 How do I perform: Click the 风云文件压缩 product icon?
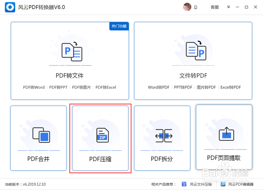185,184
